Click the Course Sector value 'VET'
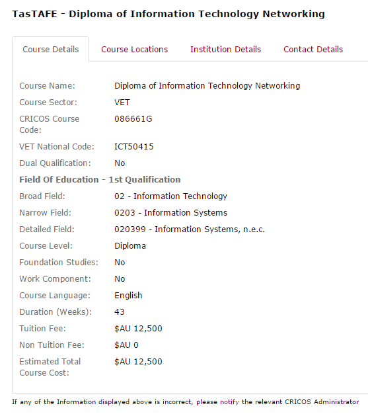Screen dimensions: 368x416 coord(122,103)
